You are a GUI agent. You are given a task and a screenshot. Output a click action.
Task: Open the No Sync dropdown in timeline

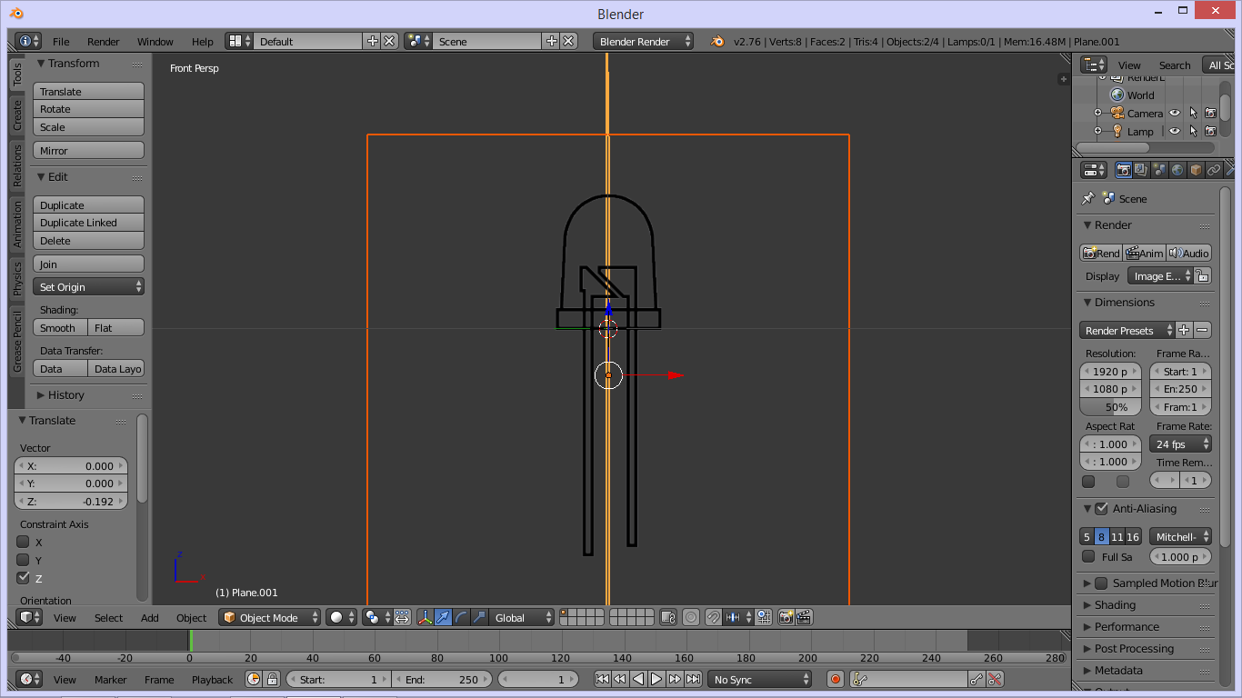[x=760, y=679]
